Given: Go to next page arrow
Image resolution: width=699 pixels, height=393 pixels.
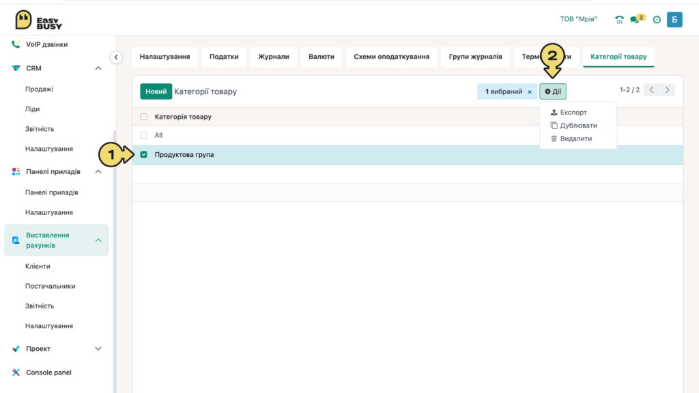Looking at the screenshot, I should click(x=668, y=90).
